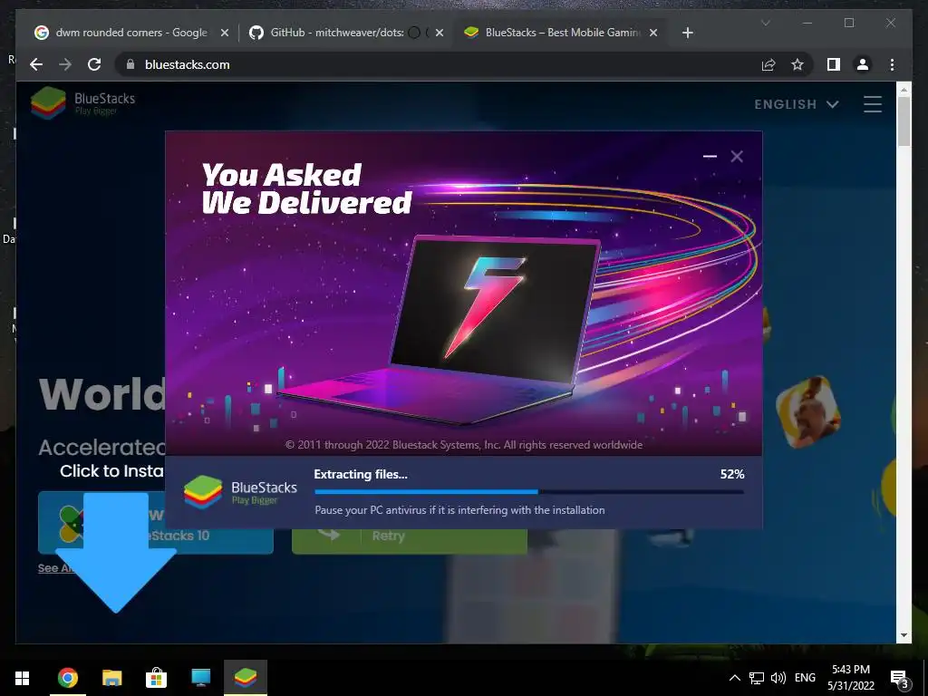Open the monitor app in taskbar
Viewport: 928px width, 696px height.
click(x=200, y=678)
